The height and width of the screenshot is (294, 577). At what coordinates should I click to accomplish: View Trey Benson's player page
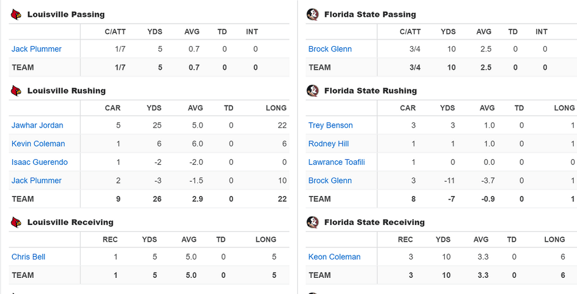pos(331,125)
